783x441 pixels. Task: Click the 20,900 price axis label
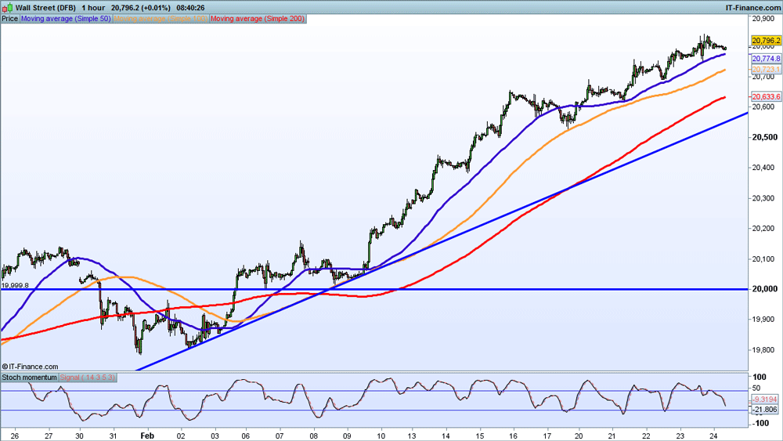[763, 19]
